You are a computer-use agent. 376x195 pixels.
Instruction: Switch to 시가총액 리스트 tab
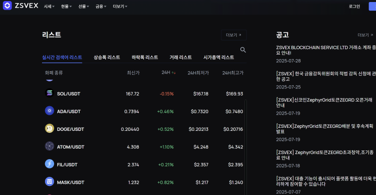[x=219, y=58]
